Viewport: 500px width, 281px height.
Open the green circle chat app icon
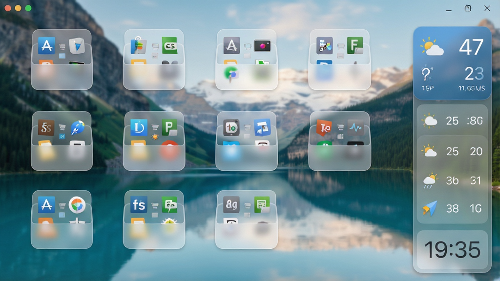pyautogui.click(x=231, y=74)
